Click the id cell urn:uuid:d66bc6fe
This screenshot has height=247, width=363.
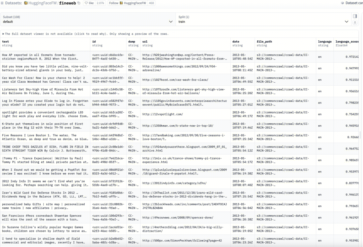click(108, 57)
